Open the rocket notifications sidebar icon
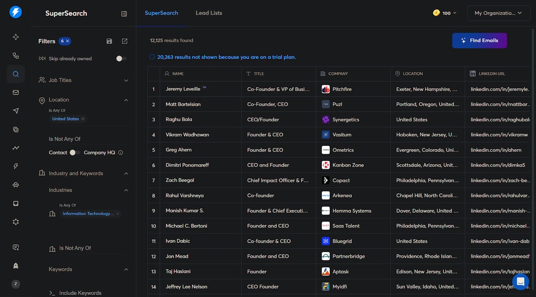 [16, 266]
